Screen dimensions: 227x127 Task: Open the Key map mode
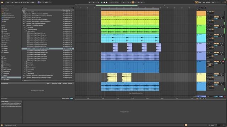pos(200,2)
